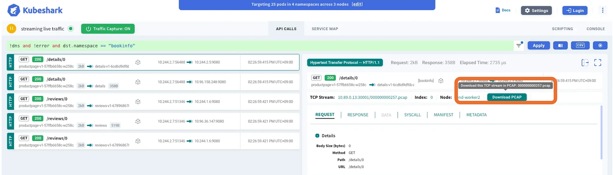Click the detail panel vertical scrollbar
This screenshot has height=175, width=613.
[601, 133]
